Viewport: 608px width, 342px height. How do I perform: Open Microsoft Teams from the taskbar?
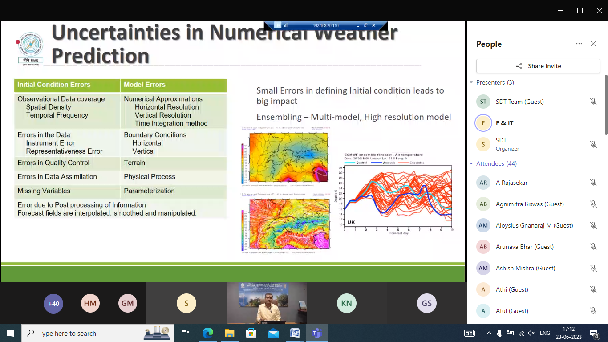[x=316, y=333]
